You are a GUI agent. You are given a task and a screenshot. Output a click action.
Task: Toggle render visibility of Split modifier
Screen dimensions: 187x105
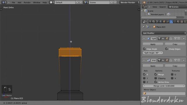159,38
